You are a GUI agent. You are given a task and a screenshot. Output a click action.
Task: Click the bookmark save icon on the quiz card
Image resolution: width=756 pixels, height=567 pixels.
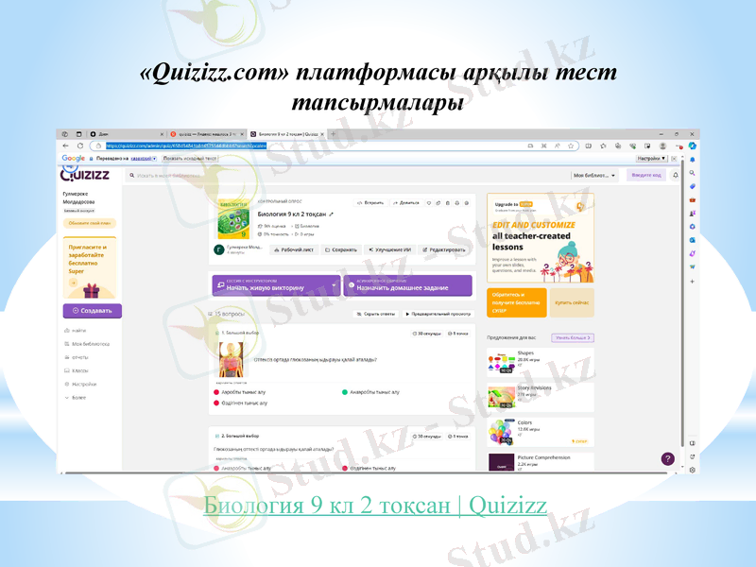(448, 202)
